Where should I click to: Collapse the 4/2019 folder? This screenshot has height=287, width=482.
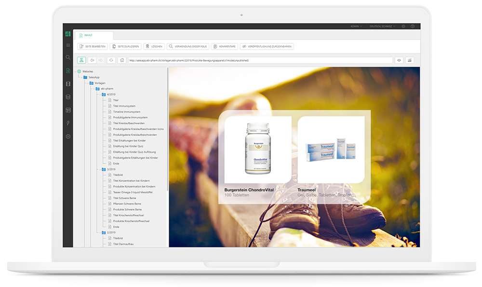pyautogui.click(x=100, y=95)
